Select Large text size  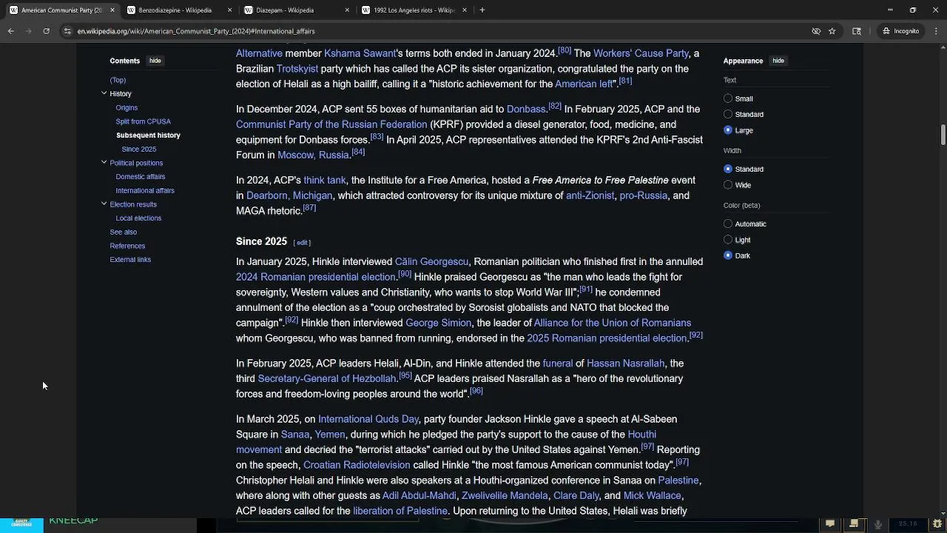(x=728, y=130)
